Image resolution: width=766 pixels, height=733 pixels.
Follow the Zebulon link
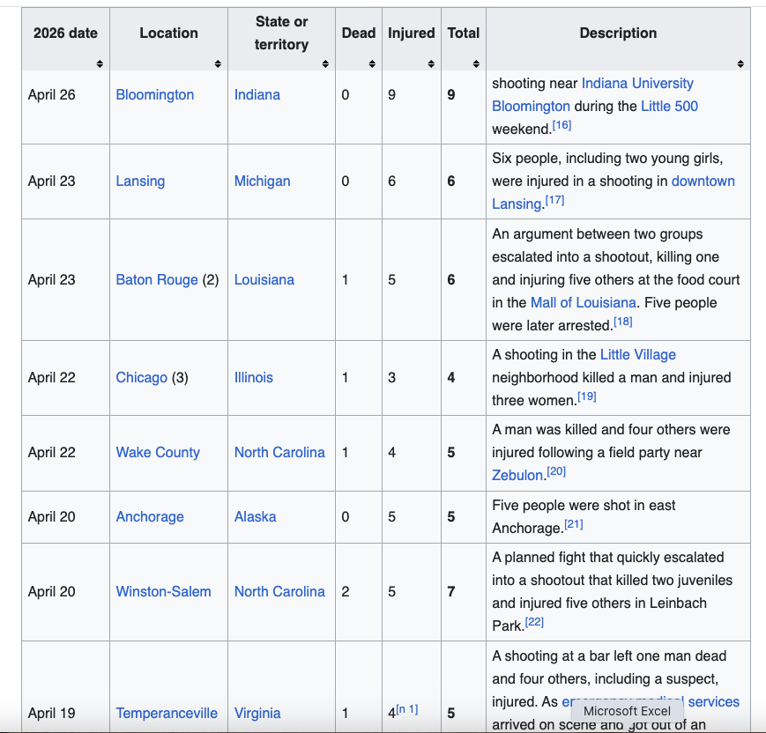click(x=517, y=475)
